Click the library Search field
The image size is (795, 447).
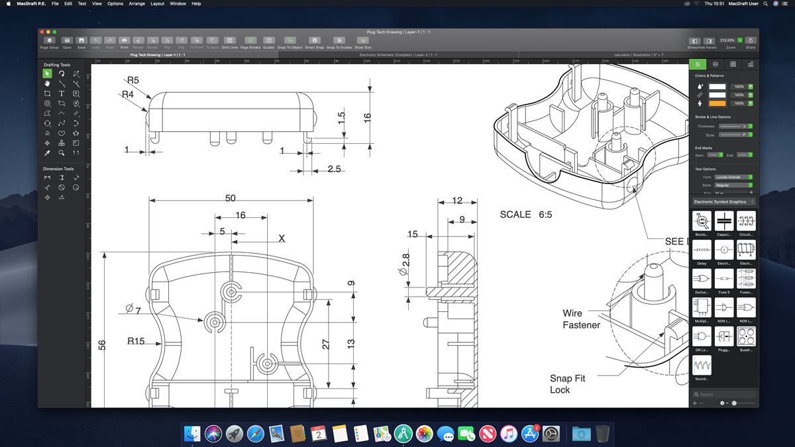point(723,394)
